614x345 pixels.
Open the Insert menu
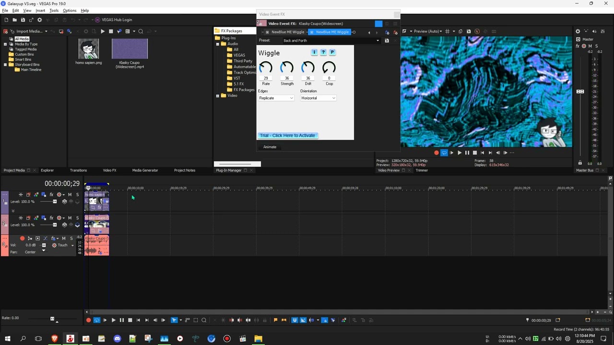point(40,11)
